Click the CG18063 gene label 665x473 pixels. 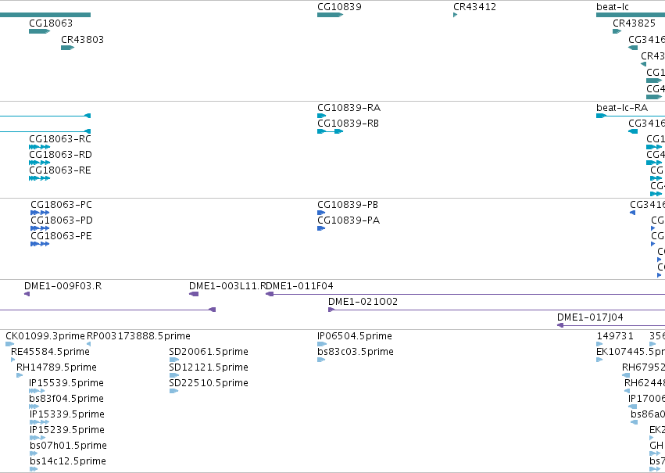51,23
